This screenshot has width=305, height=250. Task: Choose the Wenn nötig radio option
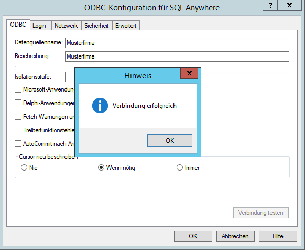(101, 167)
